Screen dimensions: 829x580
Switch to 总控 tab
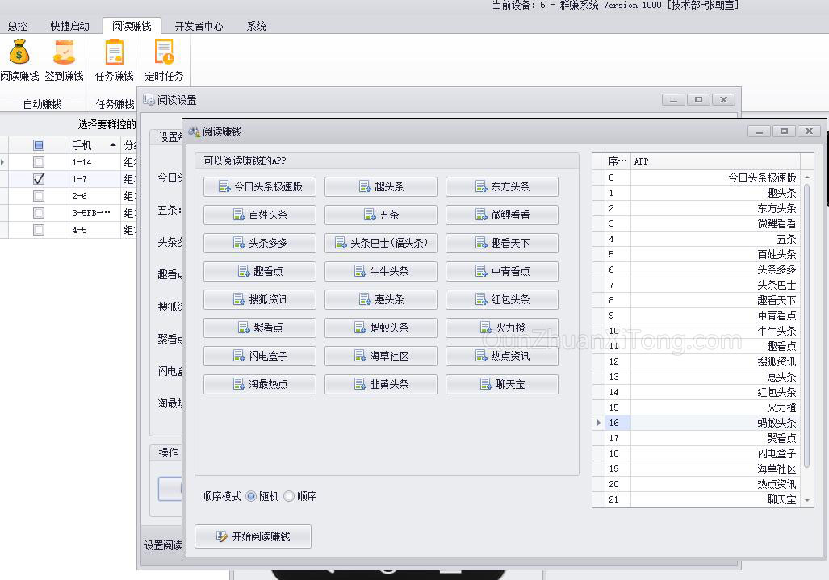point(18,26)
